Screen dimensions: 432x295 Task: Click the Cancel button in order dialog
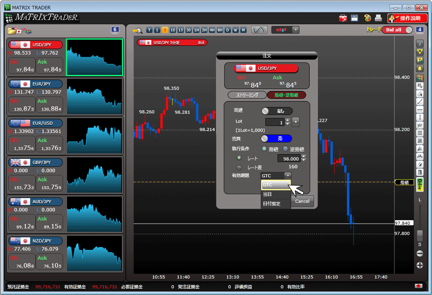click(302, 201)
